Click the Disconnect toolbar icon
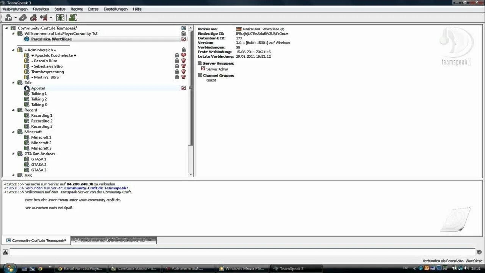Viewport: 485px width, 273px height. click(23, 17)
